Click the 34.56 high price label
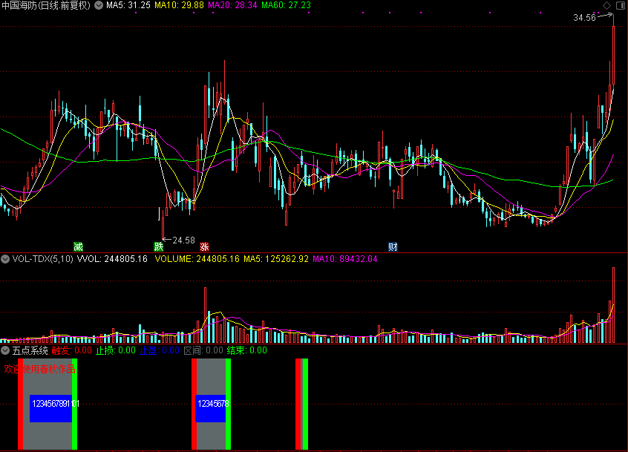 [585, 17]
